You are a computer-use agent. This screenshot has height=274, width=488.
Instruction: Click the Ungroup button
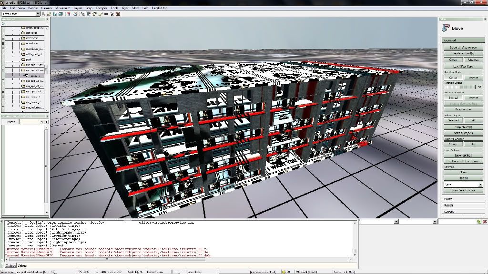[x=473, y=60]
